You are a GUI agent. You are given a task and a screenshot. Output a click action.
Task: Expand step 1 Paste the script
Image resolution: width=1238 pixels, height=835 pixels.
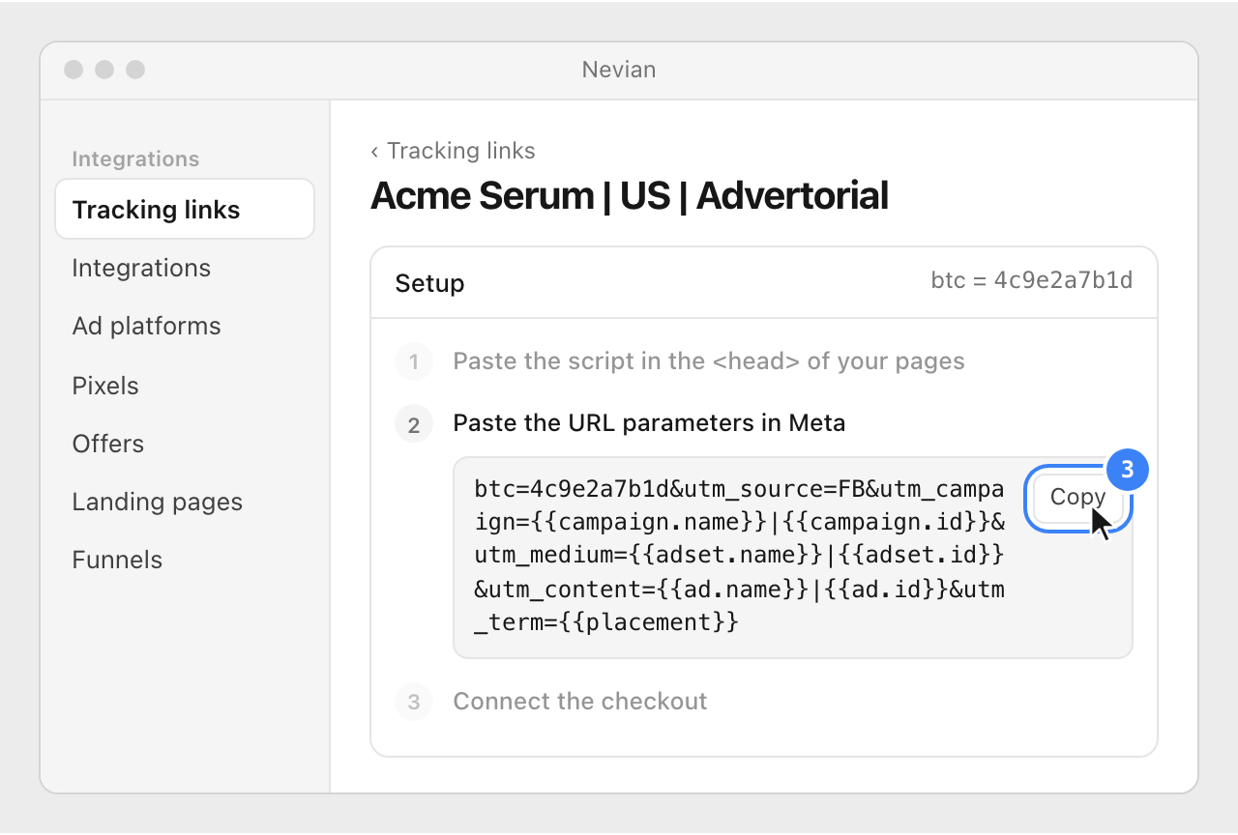click(x=680, y=361)
